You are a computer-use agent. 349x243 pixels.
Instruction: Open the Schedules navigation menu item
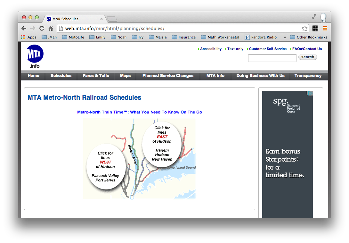(61, 76)
